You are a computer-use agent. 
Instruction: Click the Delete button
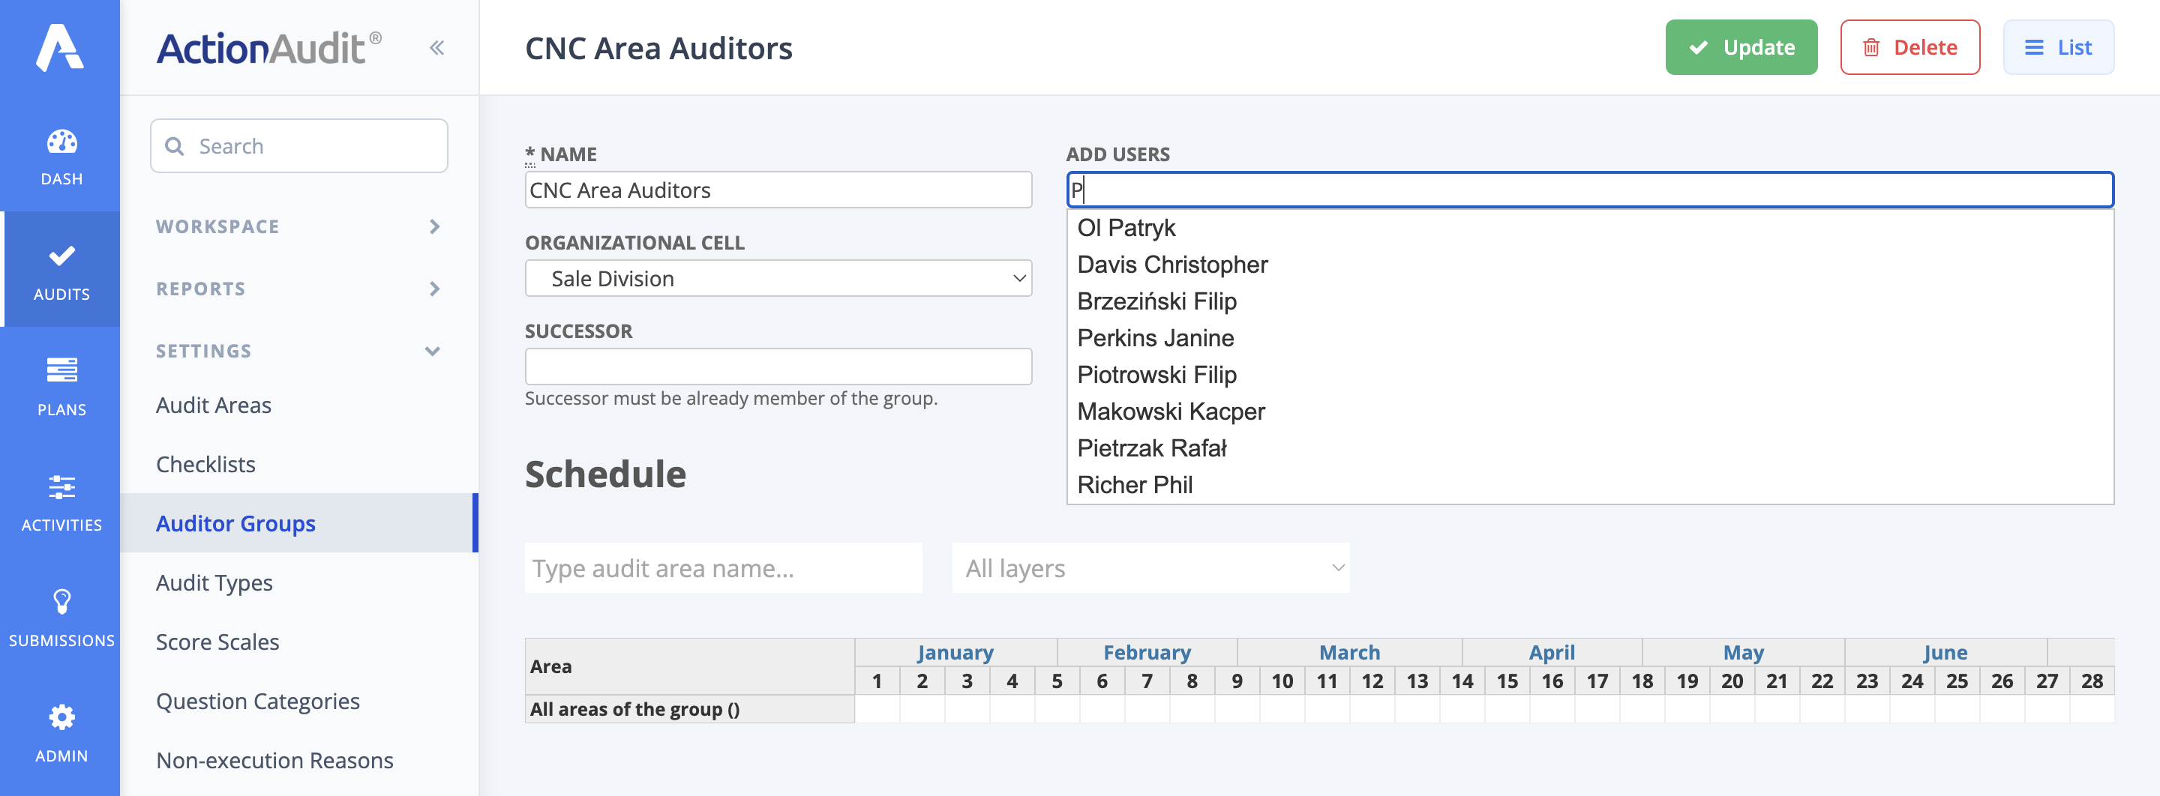coord(1910,47)
